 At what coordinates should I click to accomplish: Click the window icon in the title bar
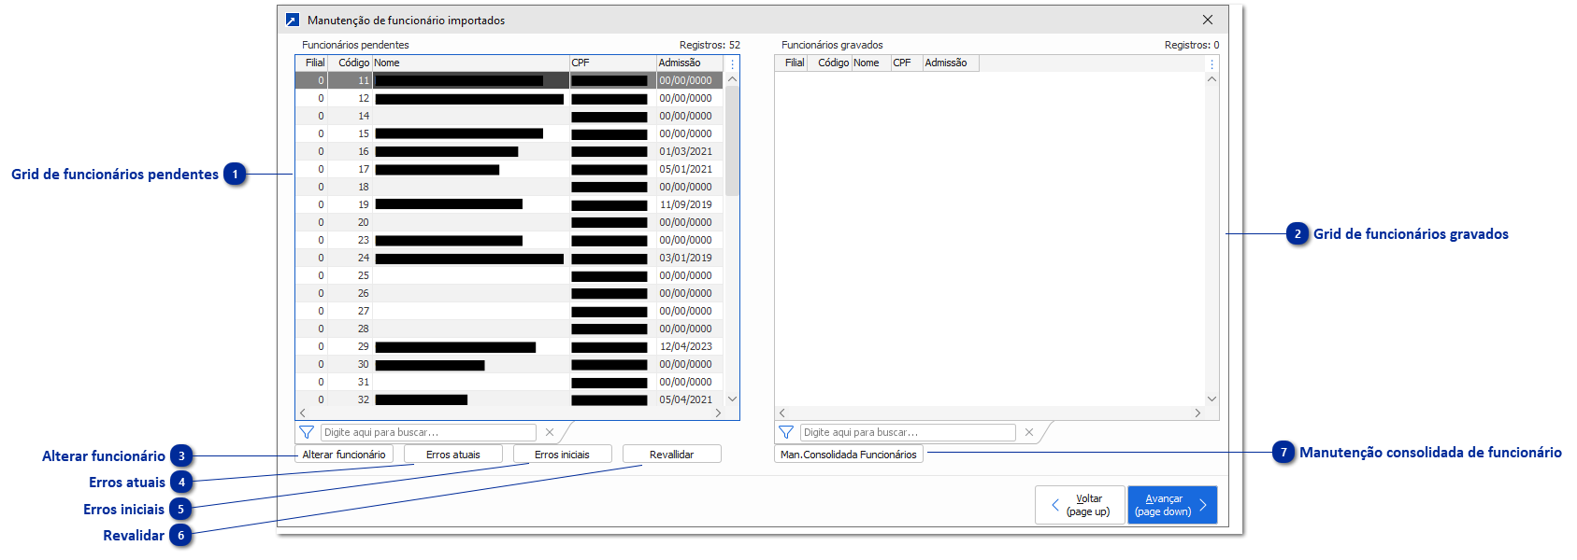click(x=293, y=20)
